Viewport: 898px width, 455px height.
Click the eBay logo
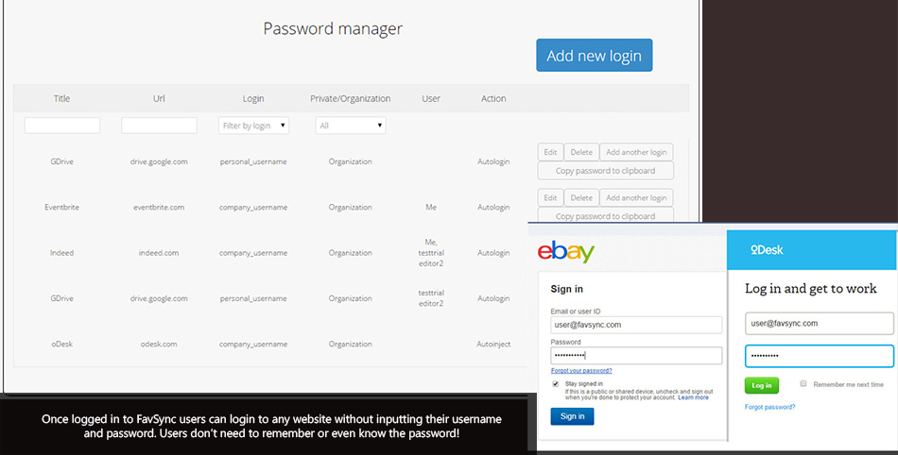pos(566,252)
